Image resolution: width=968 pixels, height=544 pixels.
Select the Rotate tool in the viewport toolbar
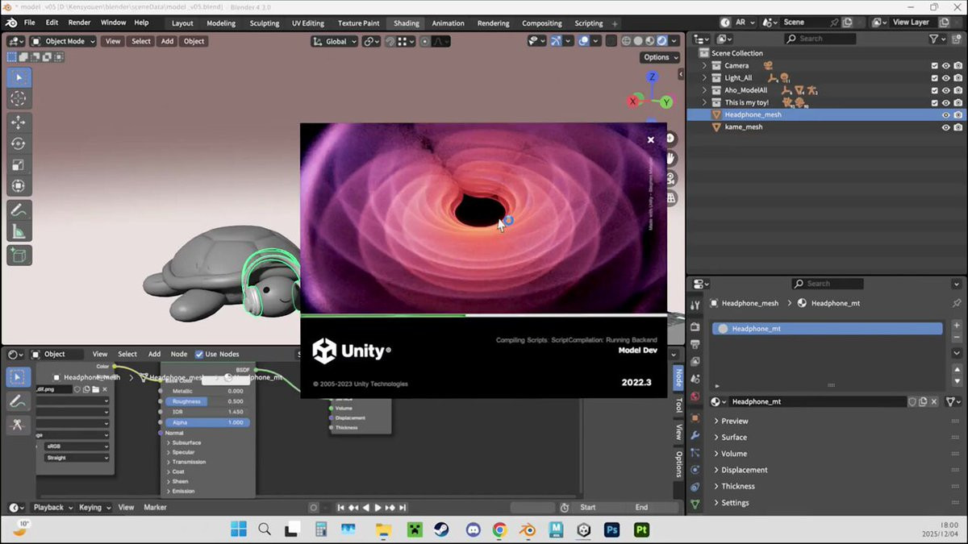(19, 143)
